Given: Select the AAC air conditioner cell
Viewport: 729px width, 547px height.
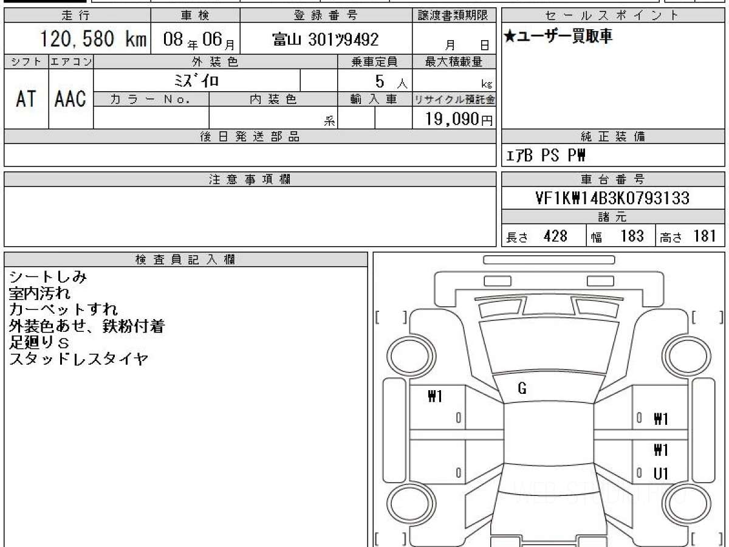Looking at the screenshot, I should point(71,98).
